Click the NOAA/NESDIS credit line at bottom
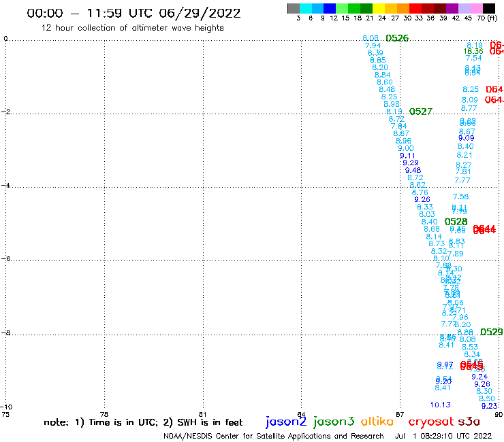The height and width of the screenshot is (442, 504). coord(274,436)
